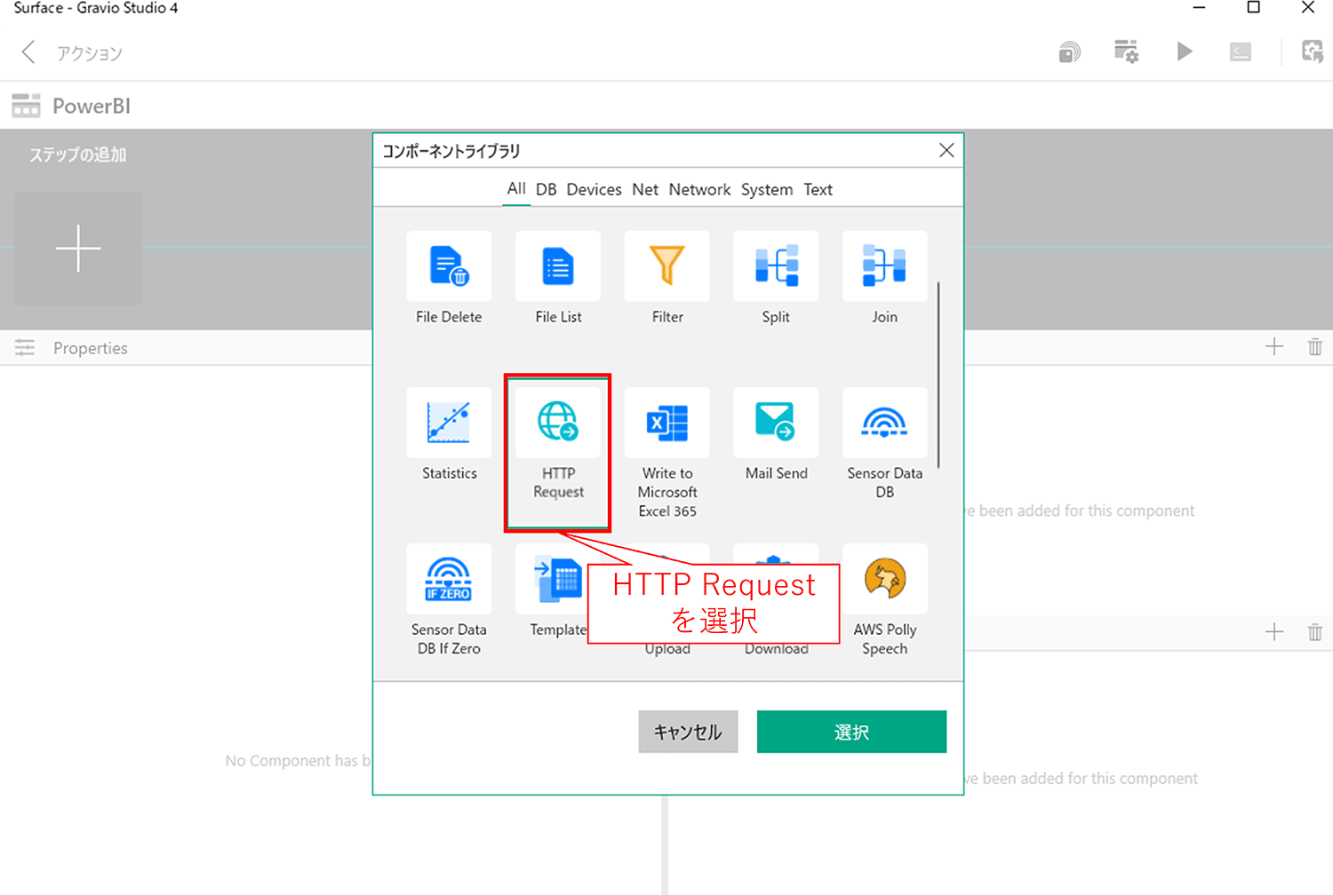Click the back arrow next to アクション
1333x895 pixels.
coord(28,52)
